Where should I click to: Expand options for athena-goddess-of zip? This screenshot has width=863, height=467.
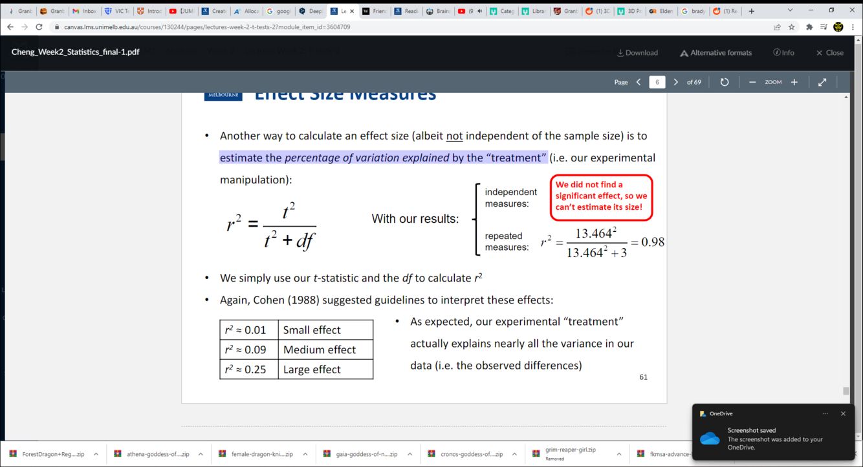tap(201, 454)
